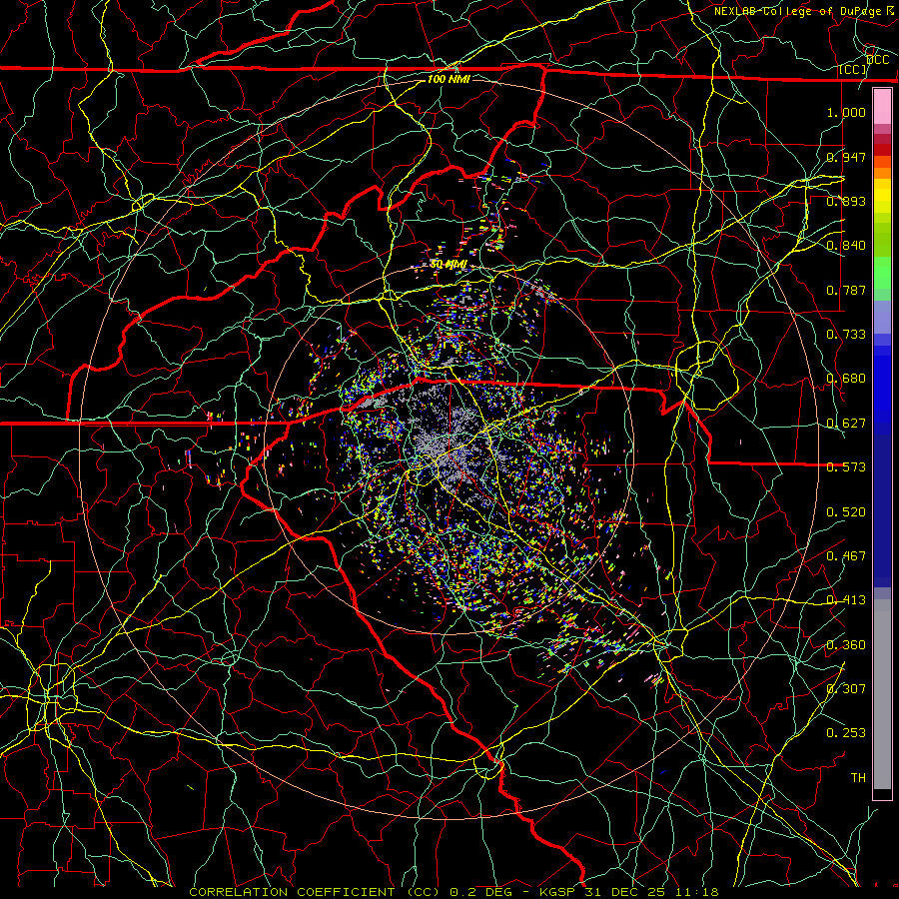The height and width of the screenshot is (899, 899).
Task: Click the [CC] label above color bar
Action: click(853, 69)
